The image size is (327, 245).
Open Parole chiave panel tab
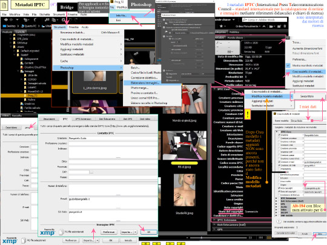tap(235, 38)
